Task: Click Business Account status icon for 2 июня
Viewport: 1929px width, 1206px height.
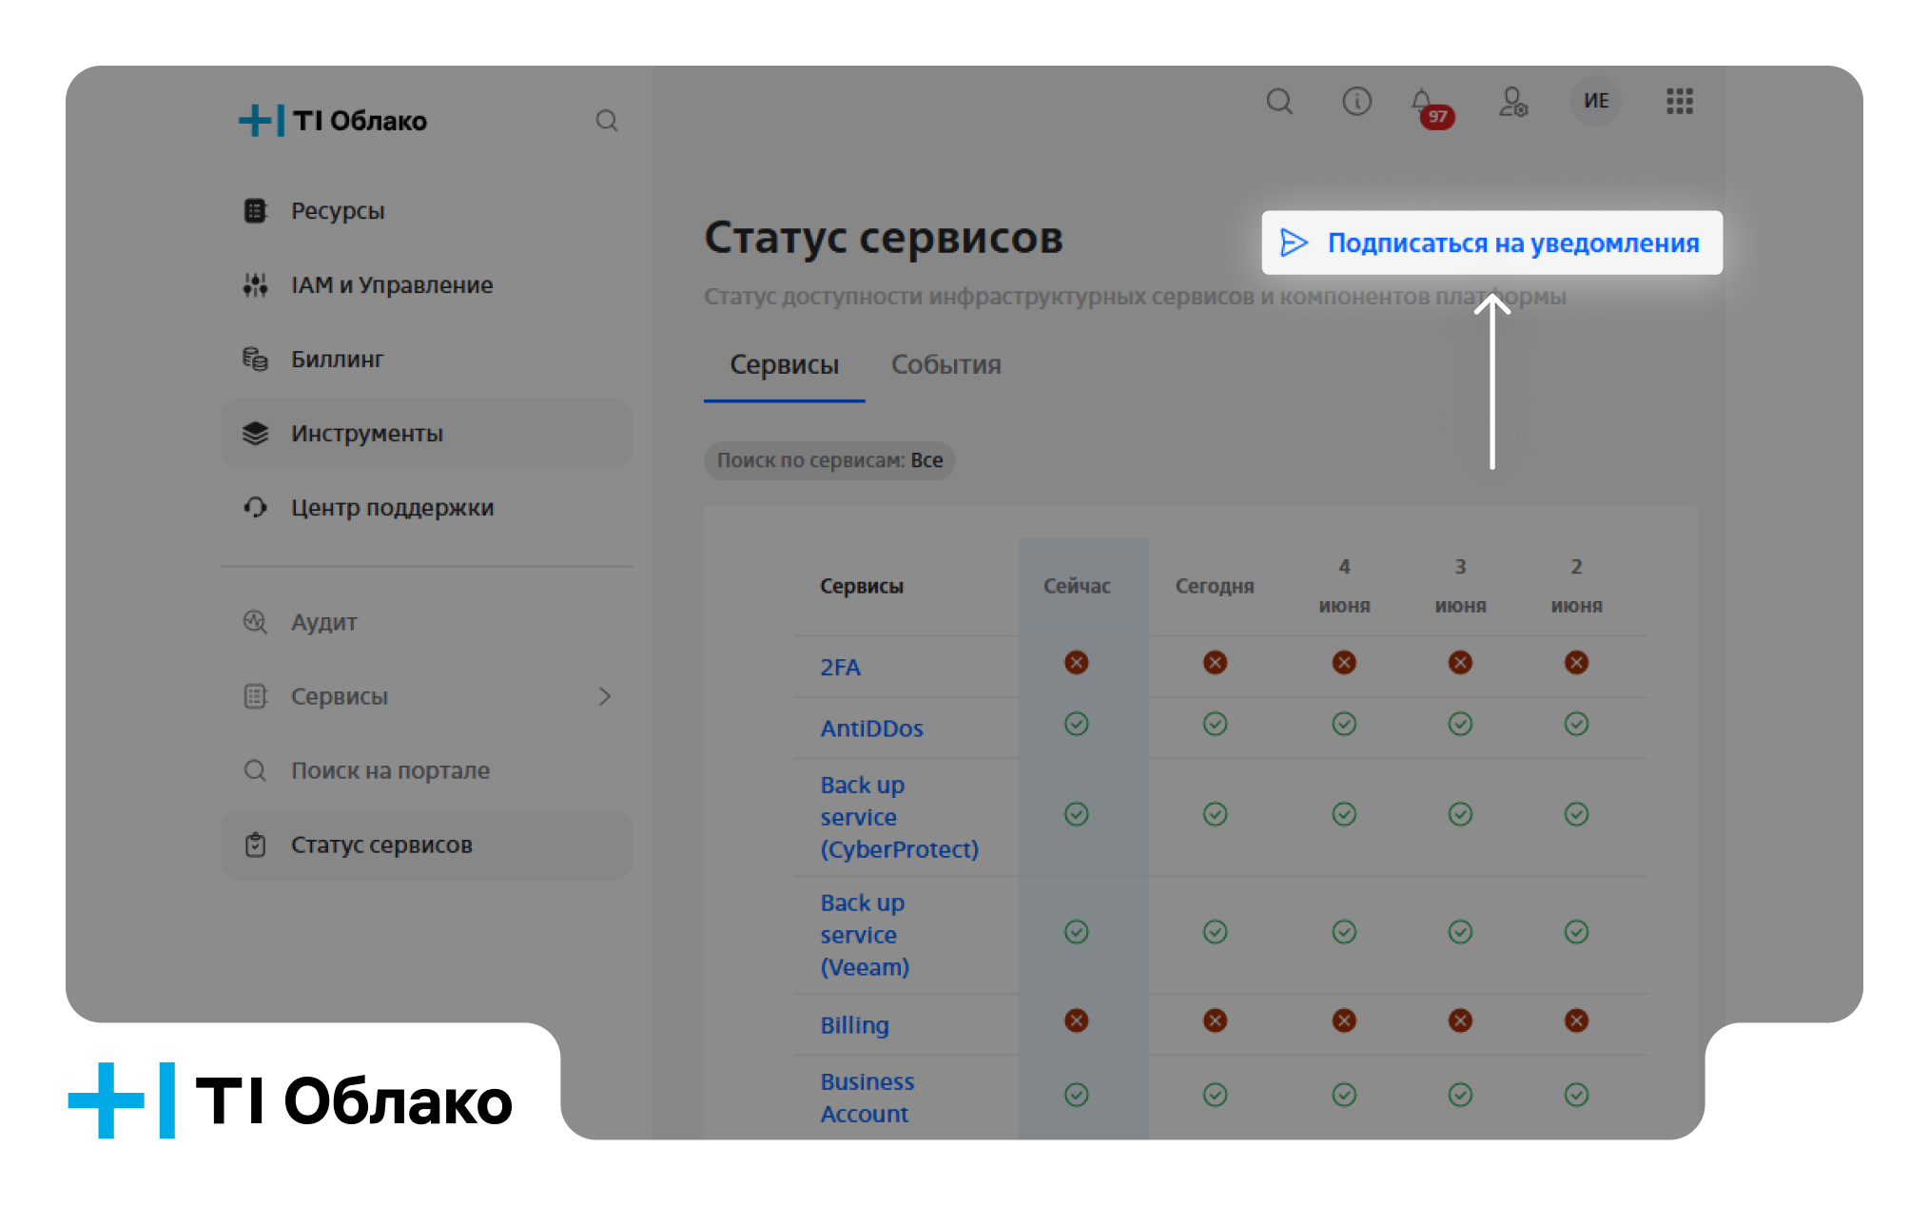Action: [x=1576, y=1095]
